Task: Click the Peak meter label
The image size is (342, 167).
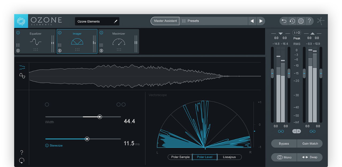Action: 297,38
